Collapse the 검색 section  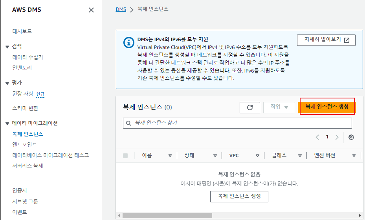pyautogui.click(x=7, y=47)
